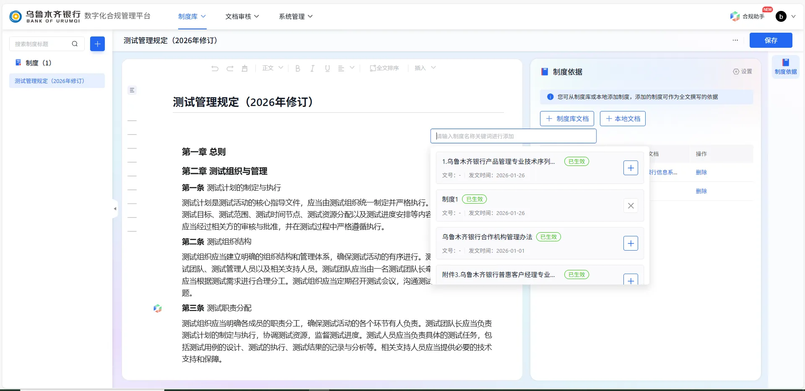This screenshot has height=391, width=805.
Task: Open the document outline icon
Action: 132,90
